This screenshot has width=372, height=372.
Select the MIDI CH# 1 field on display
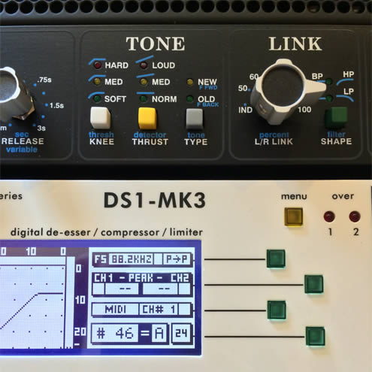click(x=142, y=310)
